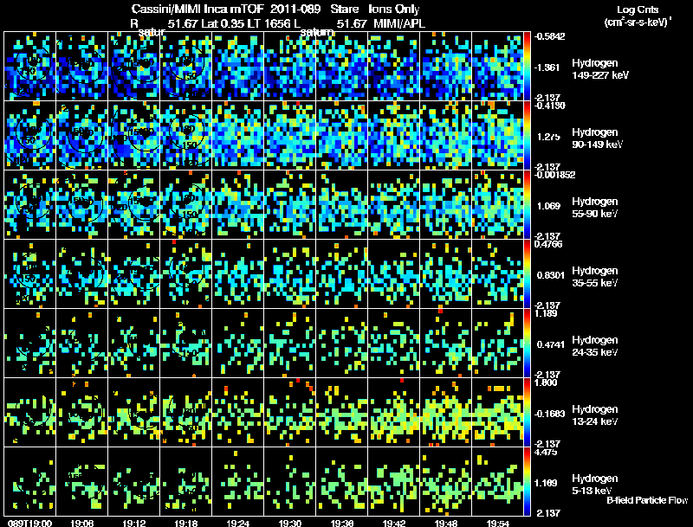Click the 19:36 time label
The height and width of the screenshot is (527, 693).
[x=341, y=524]
